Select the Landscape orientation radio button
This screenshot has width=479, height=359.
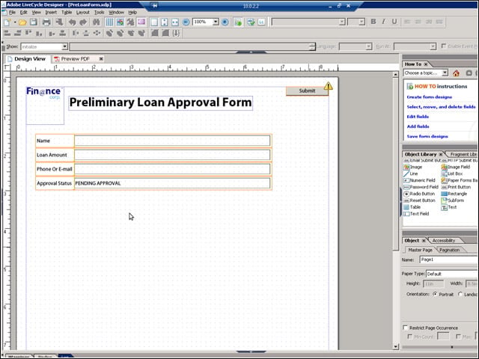(x=460, y=294)
